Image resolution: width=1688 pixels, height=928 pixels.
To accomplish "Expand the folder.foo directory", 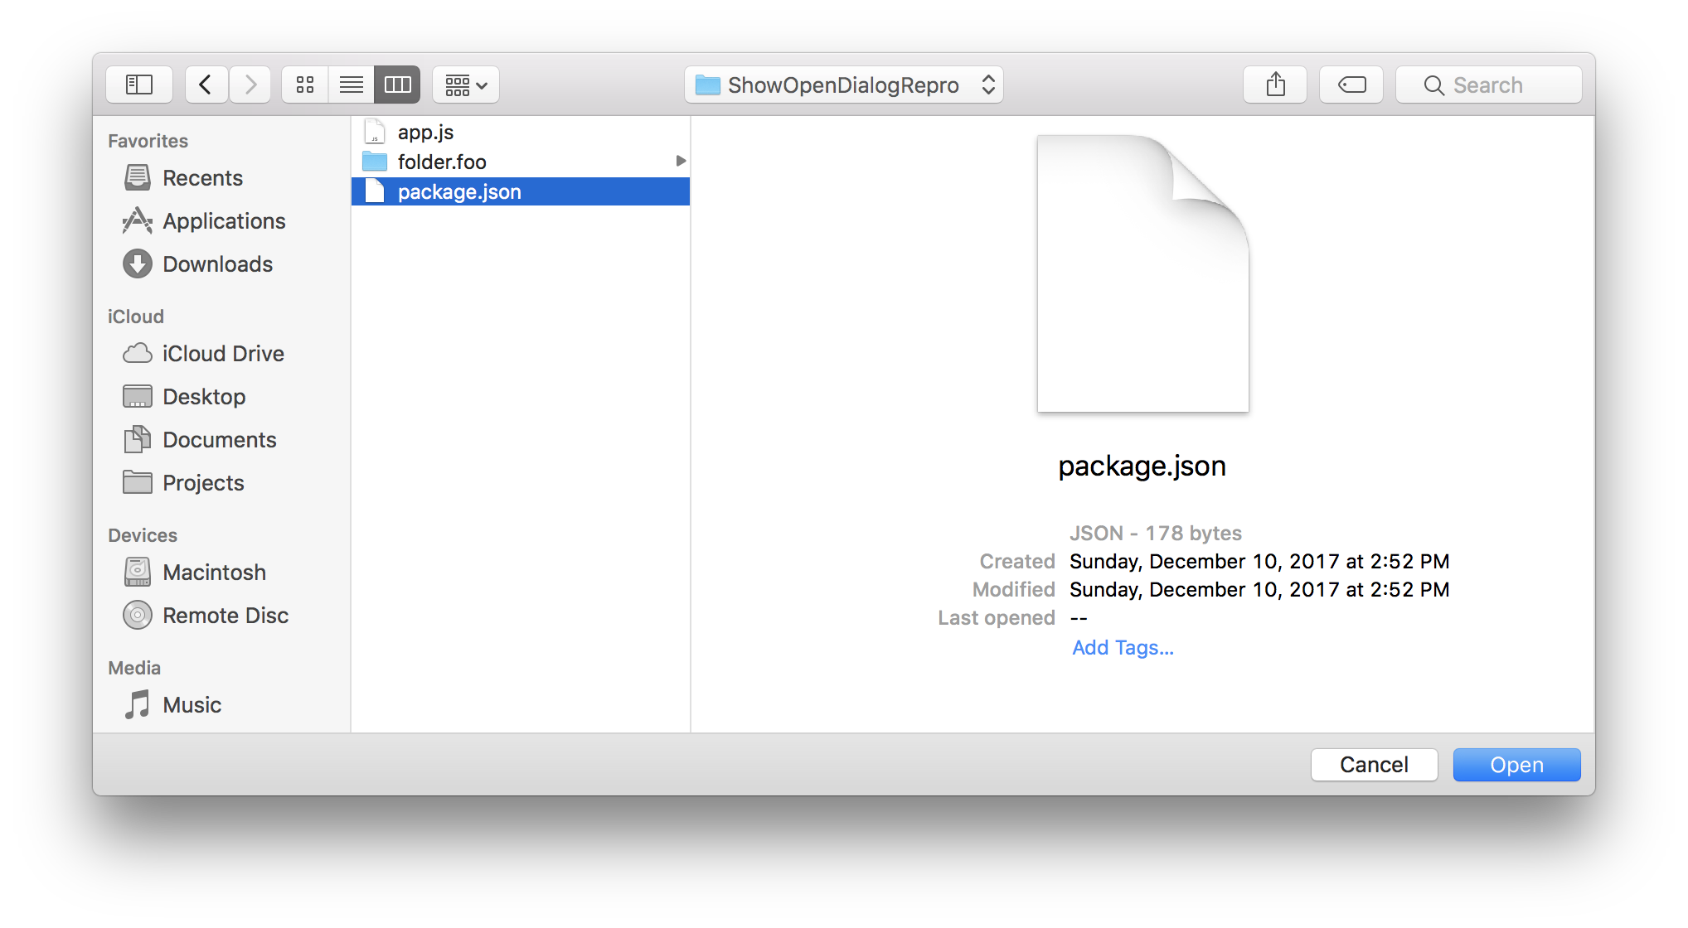I will click(x=680, y=161).
